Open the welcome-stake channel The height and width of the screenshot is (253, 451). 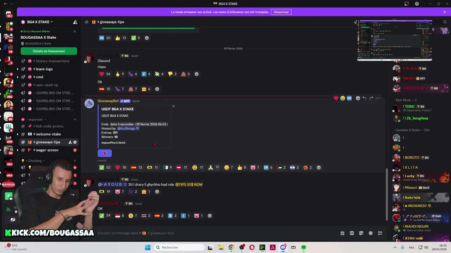coord(48,134)
